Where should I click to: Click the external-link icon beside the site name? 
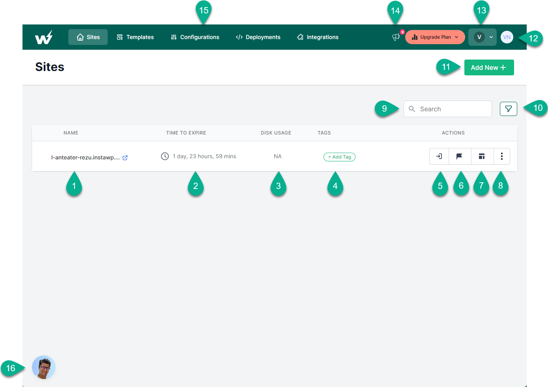click(x=125, y=157)
